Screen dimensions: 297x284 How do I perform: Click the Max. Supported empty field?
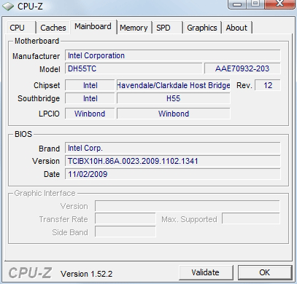pos(251,219)
